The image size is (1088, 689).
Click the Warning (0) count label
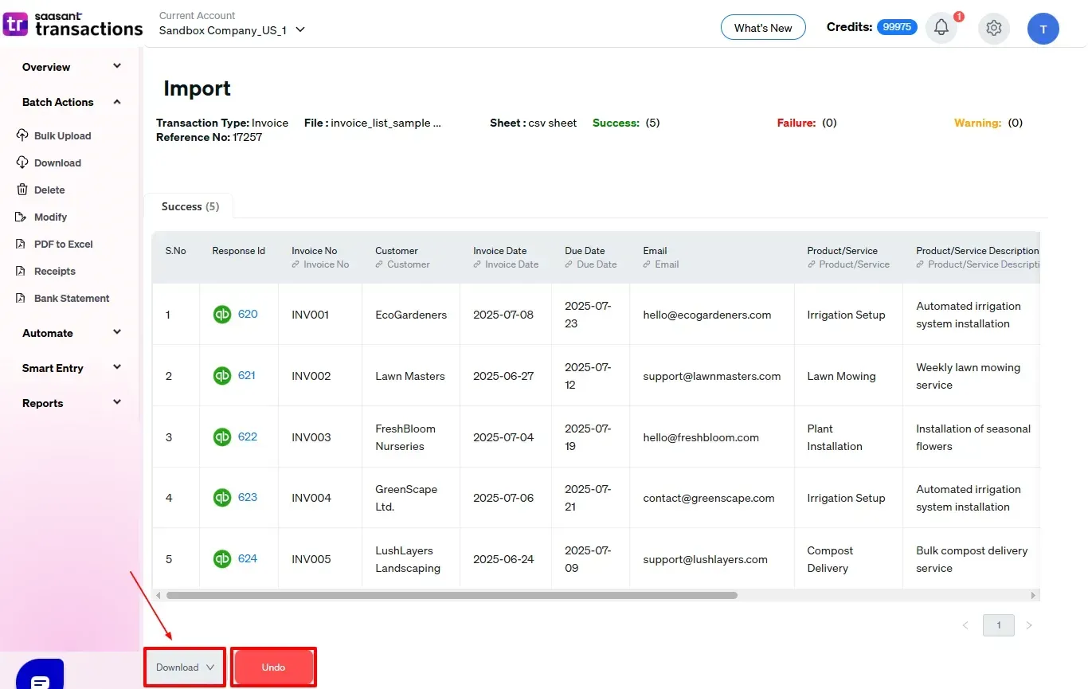tap(988, 123)
